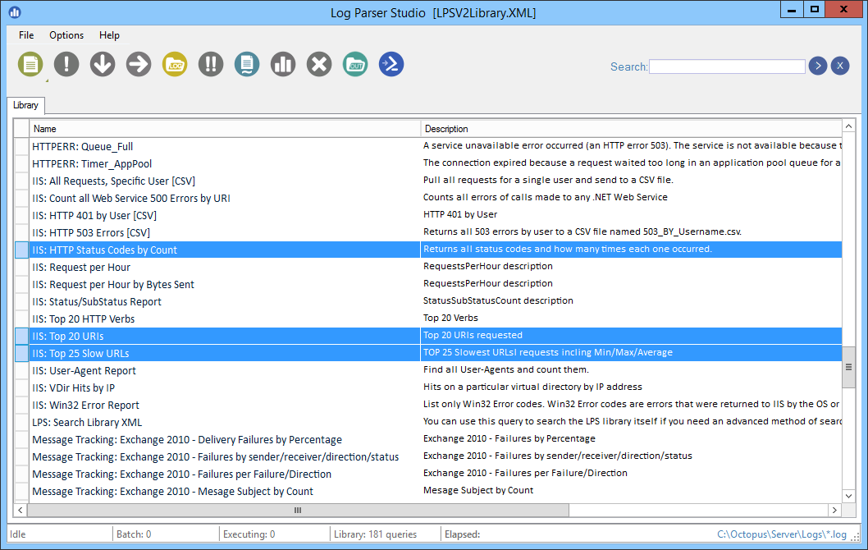The width and height of the screenshot is (868, 550).
Task: Select the Library tab
Action: coord(25,105)
